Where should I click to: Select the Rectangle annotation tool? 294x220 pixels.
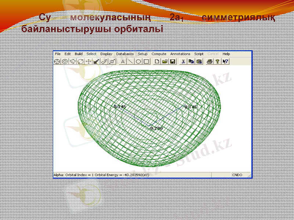pos(146,62)
